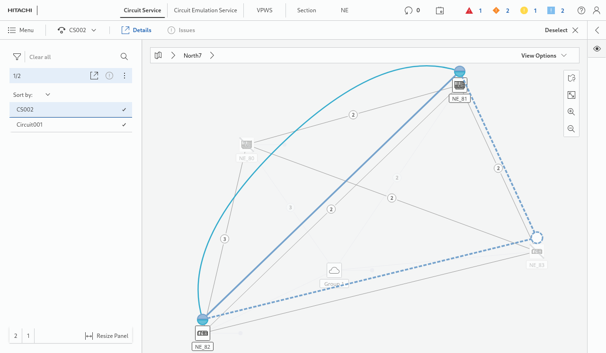Select the NE_81 node on map
Screen dimensions: 606x353
click(460, 86)
